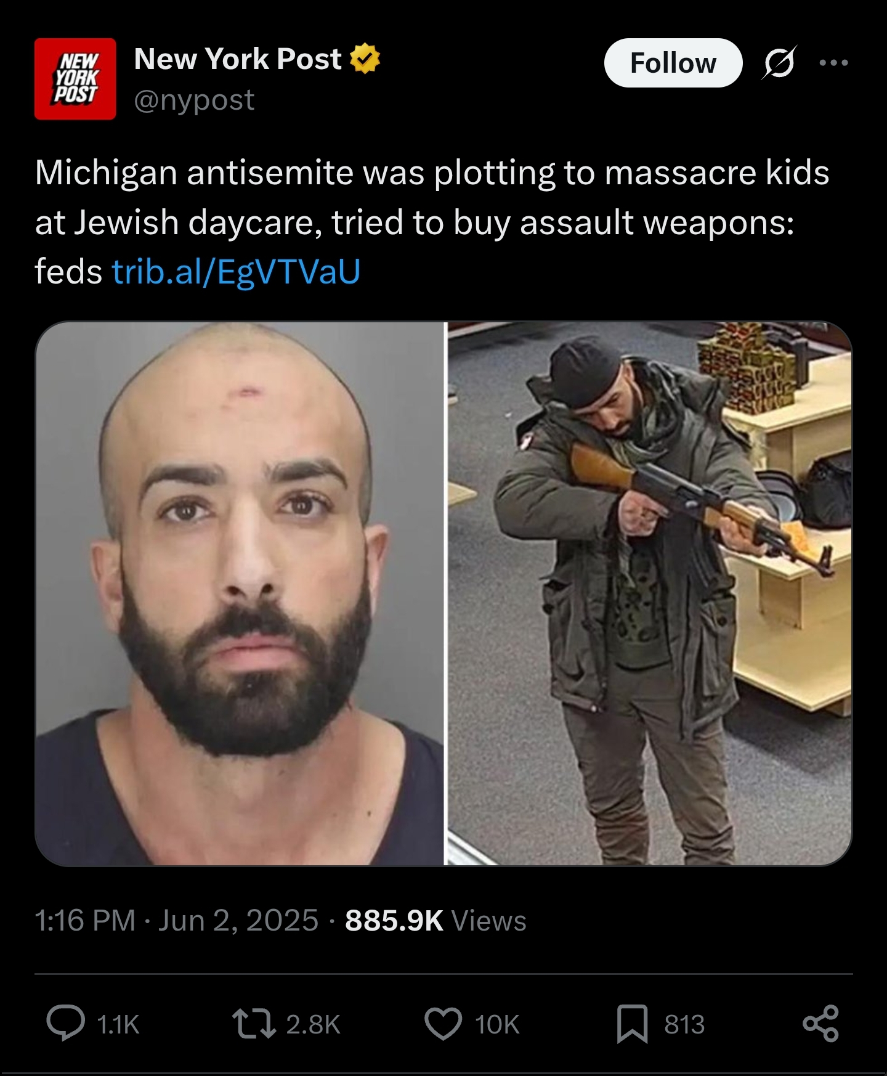The height and width of the screenshot is (1076, 887).
Task: Open the @nypost handle
Action: tap(194, 100)
